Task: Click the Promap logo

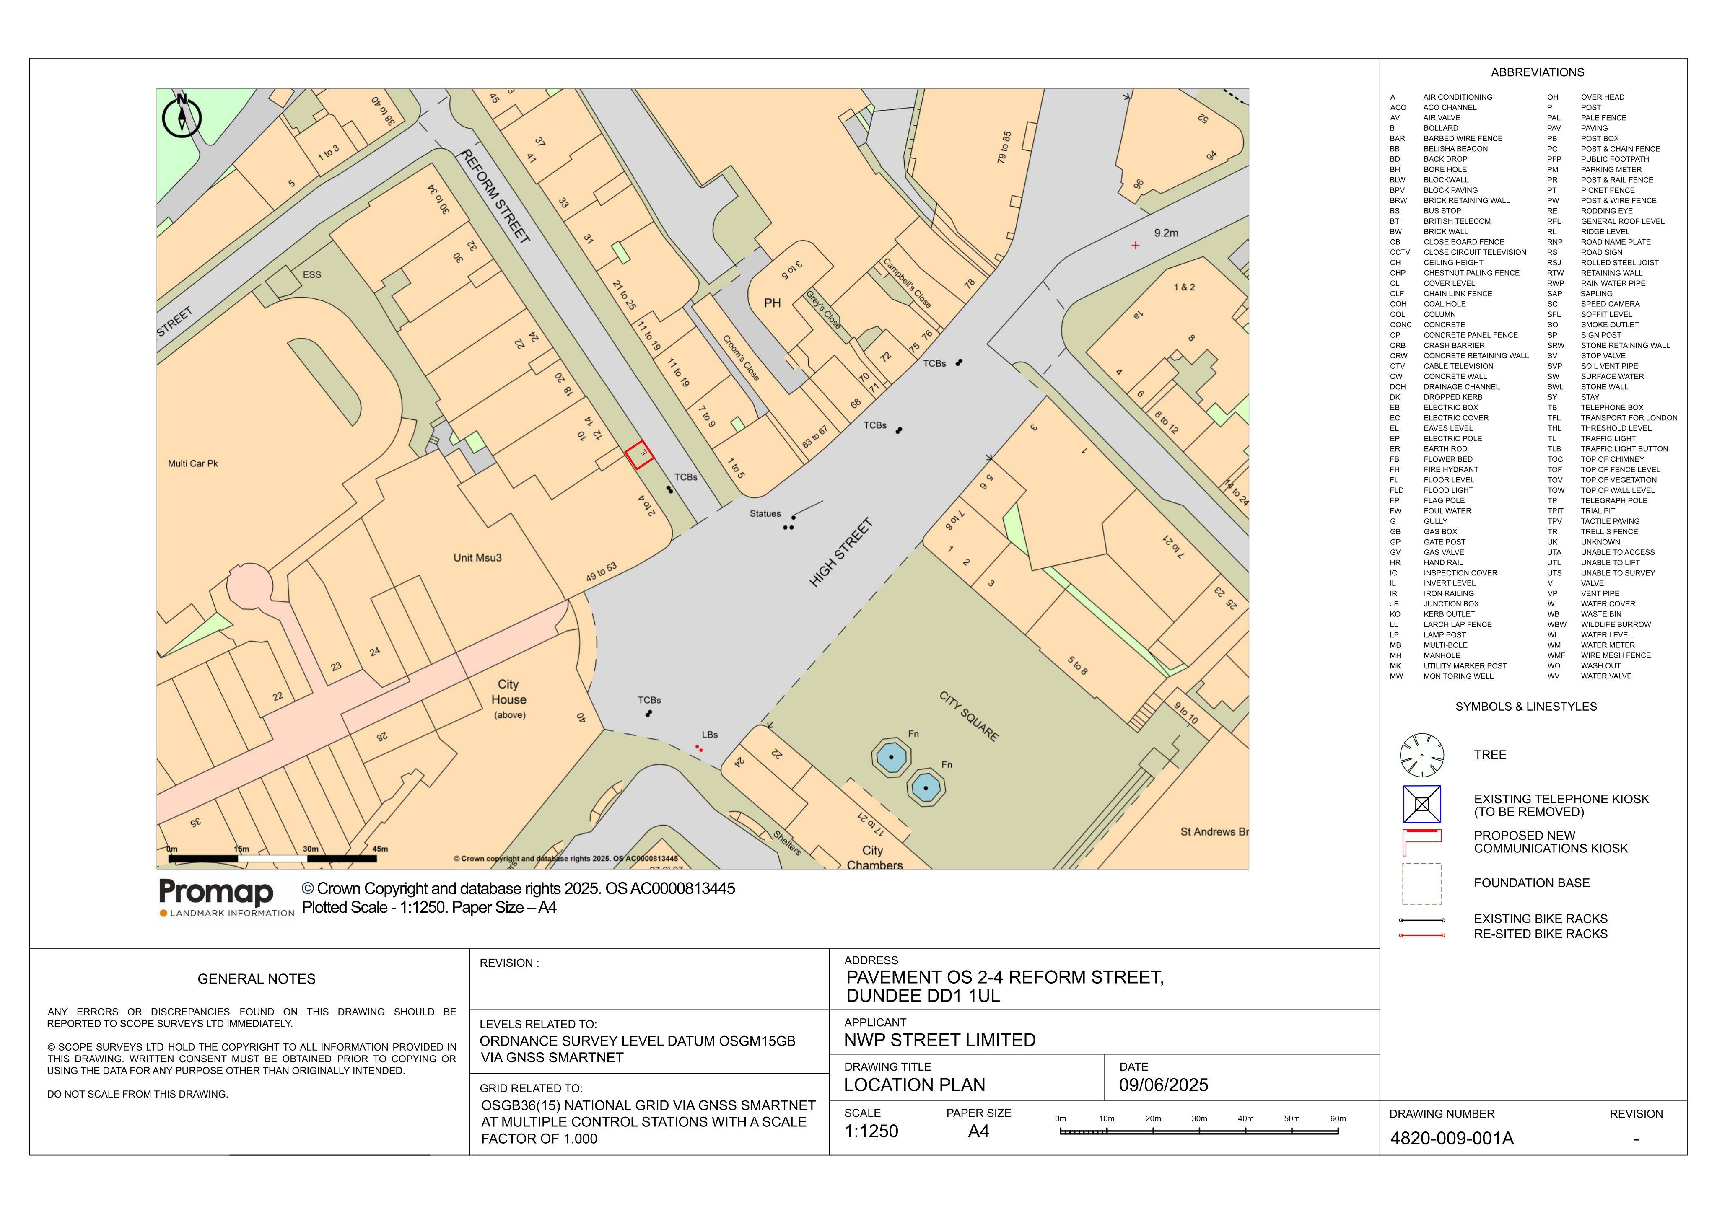Action: (x=227, y=897)
